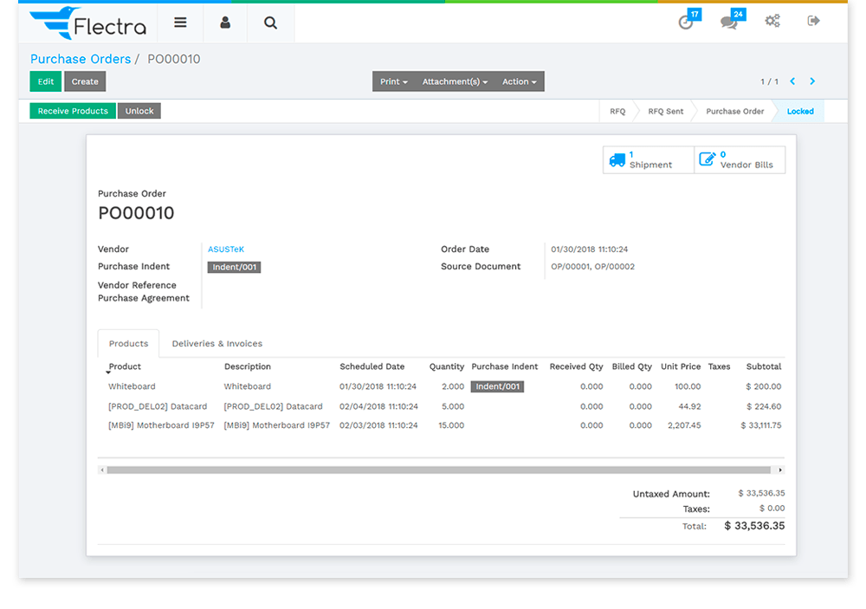Screen dimensions: 866x609
Task: Click the contacts person icon
Action: coord(225,22)
